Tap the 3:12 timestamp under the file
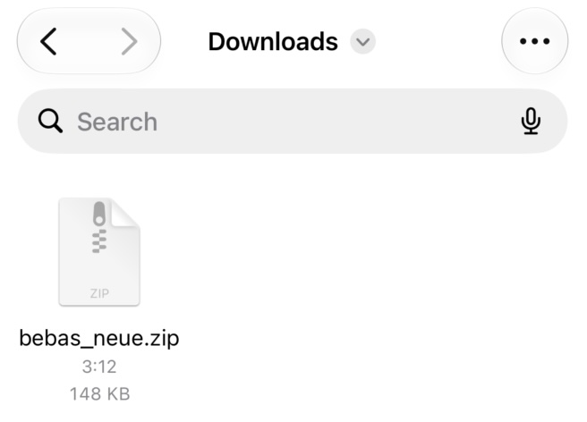The height and width of the screenshot is (422, 587). click(x=99, y=367)
